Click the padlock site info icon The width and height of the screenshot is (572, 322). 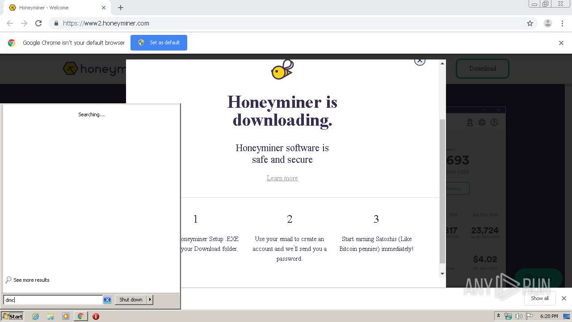coord(56,23)
